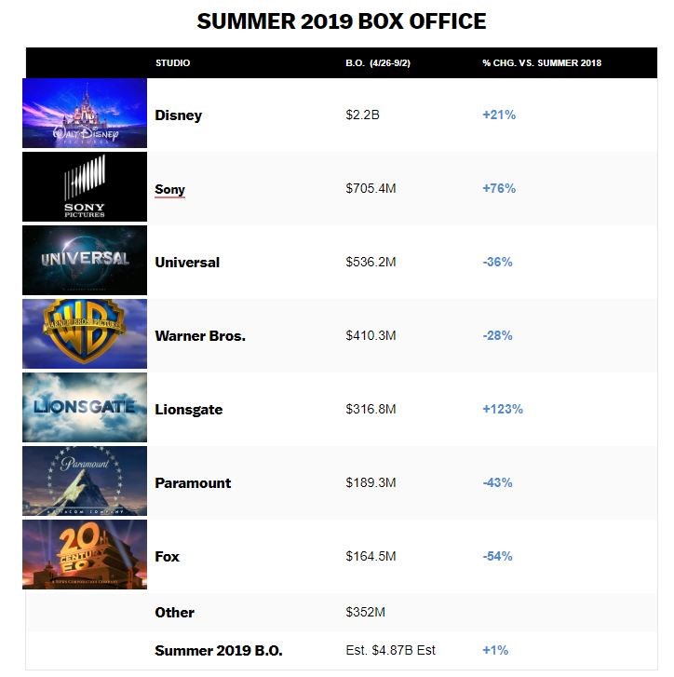Click Lionsgate's +123% change value
Image resolution: width=674 pixels, height=677 pixels.
[503, 410]
